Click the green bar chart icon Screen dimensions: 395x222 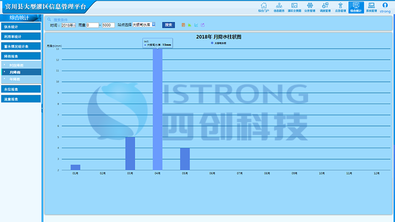point(190,25)
